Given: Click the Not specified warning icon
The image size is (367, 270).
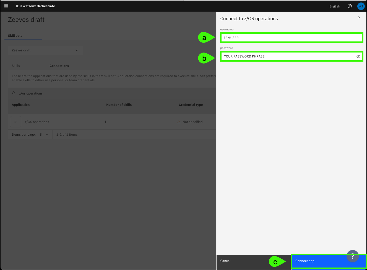Looking at the screenshot, I should 179,122.
